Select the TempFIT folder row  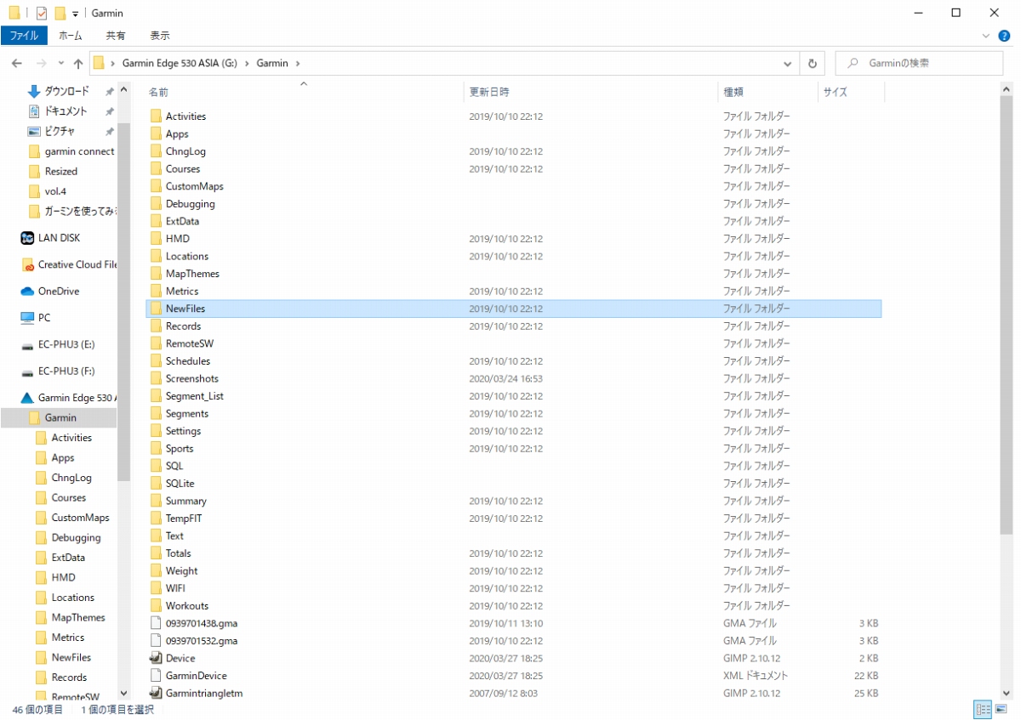[x=514, y=519]
